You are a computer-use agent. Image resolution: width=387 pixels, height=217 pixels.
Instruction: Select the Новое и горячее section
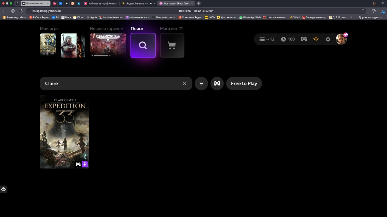tap(106, 29)
